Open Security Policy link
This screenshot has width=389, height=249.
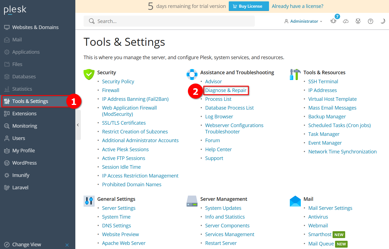pyautogui.click(x=118, y=81)
